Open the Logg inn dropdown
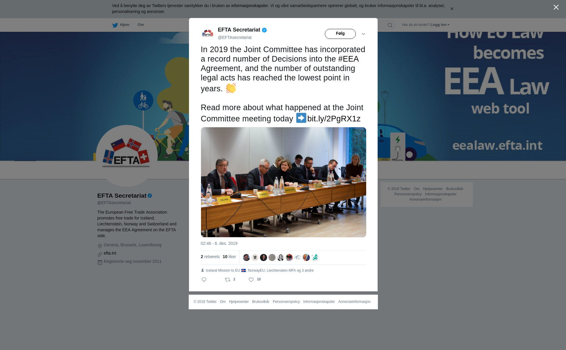This screenshot has height=350, width=566. pos(440,25)
